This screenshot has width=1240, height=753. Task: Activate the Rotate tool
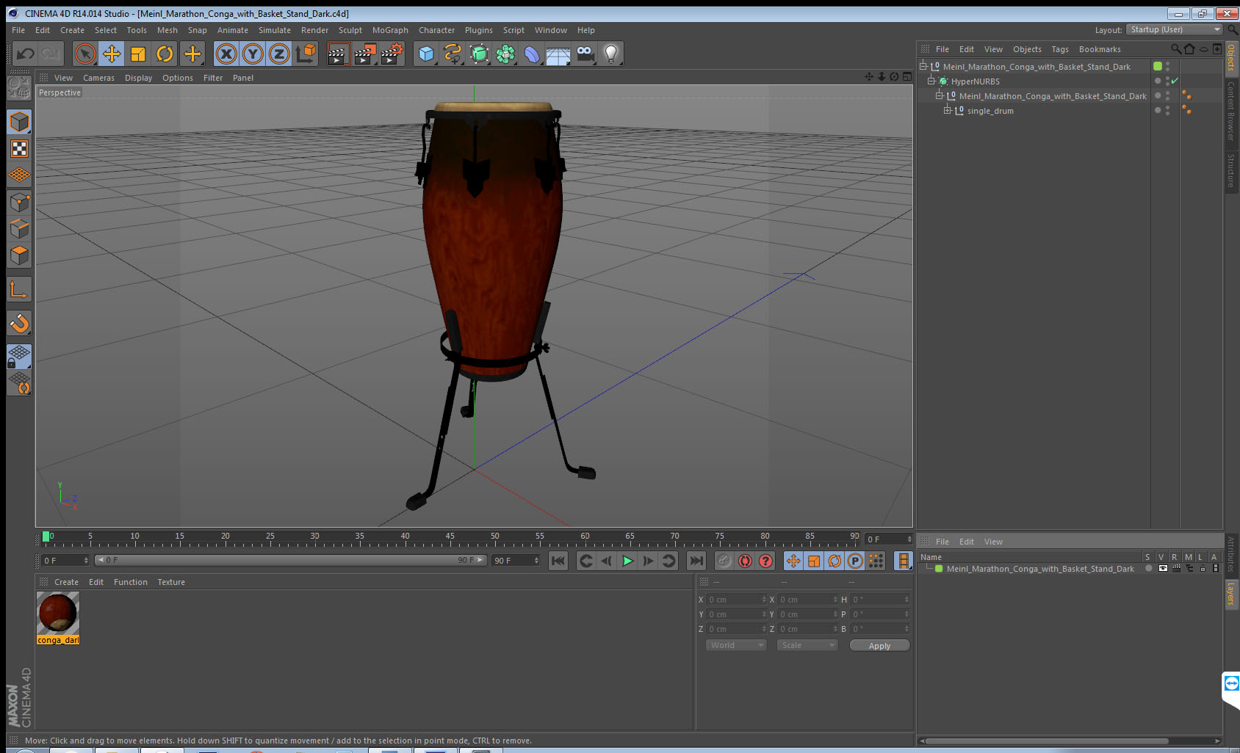[165, 54]
